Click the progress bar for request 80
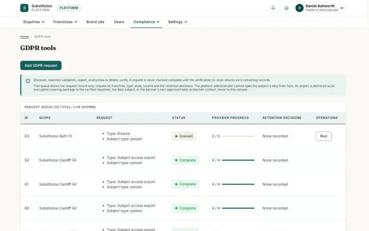 pos(238,208)
